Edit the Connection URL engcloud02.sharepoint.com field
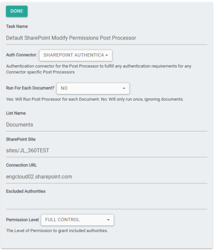The image size is (214, 250). (107, 176)
